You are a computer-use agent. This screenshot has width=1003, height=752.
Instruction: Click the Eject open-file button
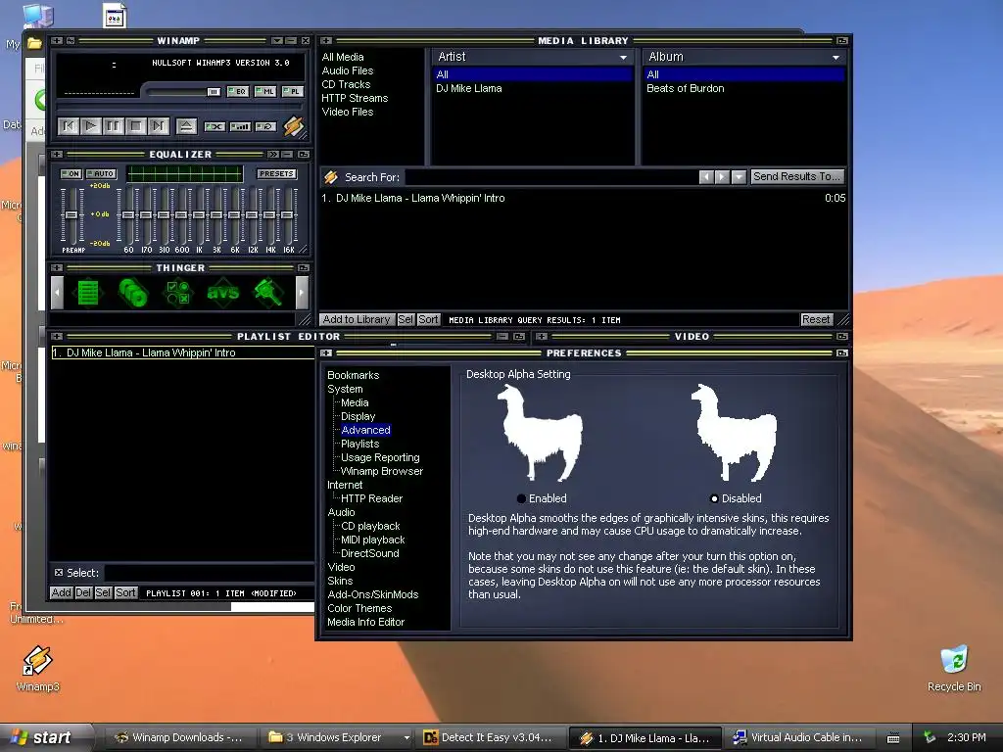pos(186,126)
